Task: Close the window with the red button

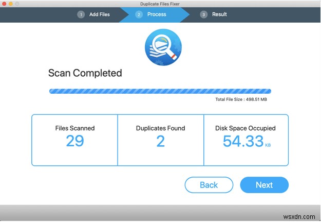Action: (4, 4)
